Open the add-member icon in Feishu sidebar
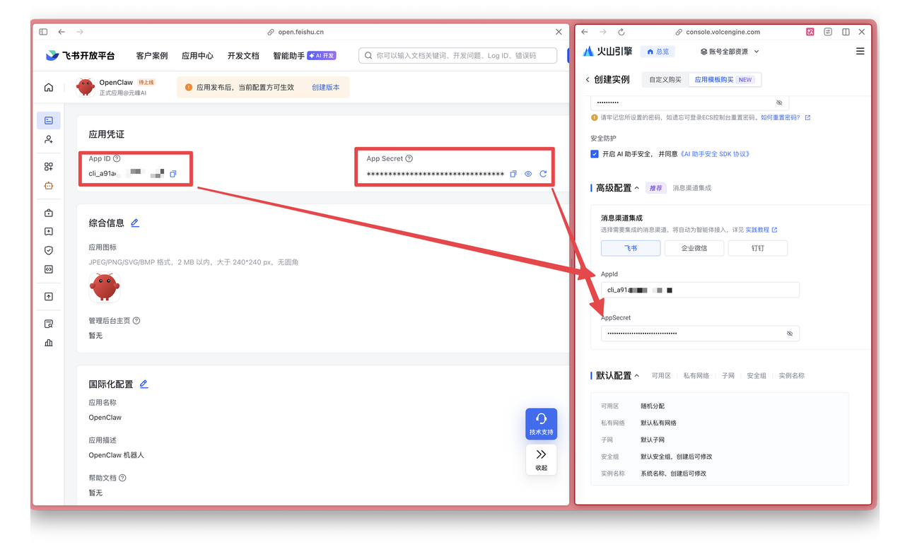 click(49, 140)
